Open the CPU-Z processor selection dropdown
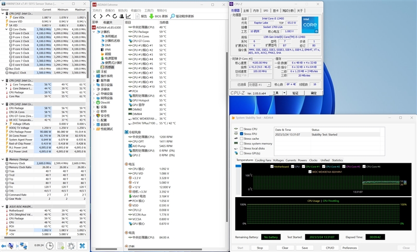Screen dimensions: 417x252 tap(269, 85)
